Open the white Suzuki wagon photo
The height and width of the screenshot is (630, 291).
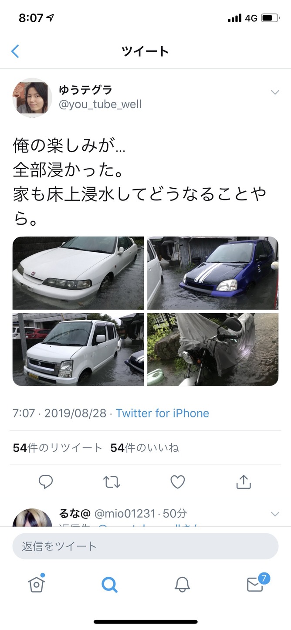coord(78,349)
